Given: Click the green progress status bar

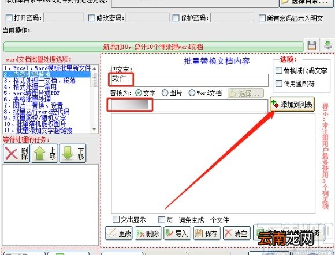Looking at the screenshot, I should point(153,47).
